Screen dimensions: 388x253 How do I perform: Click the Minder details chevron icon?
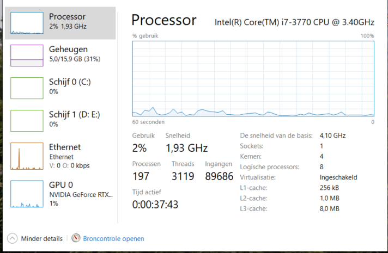pyautogui.click(x=12, y=238)
